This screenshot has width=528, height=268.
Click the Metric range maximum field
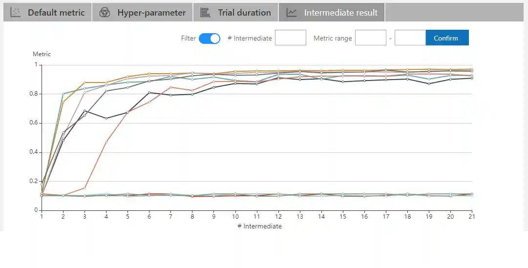(410, 38)
